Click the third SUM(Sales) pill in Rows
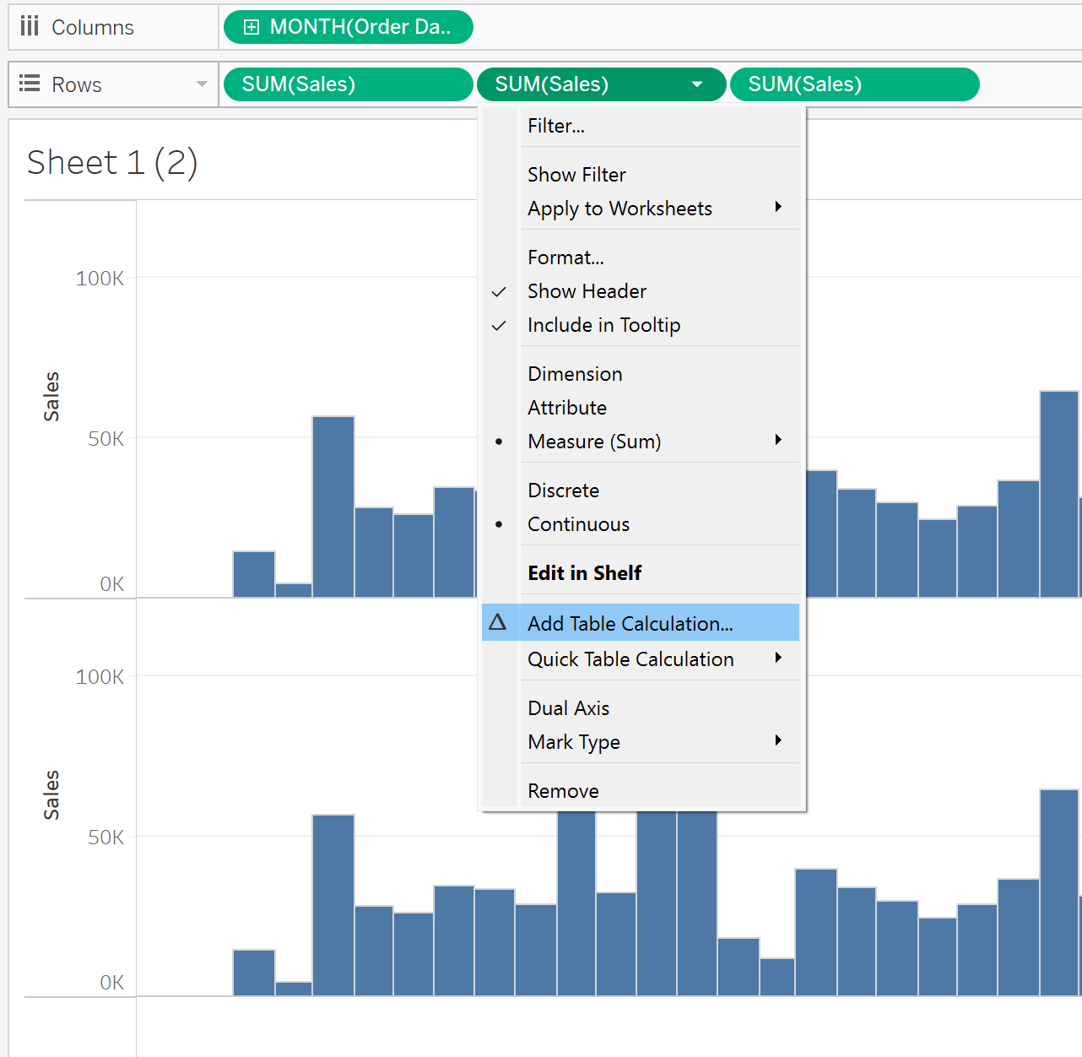Image resolution: width=1082 pixels, height=1057 pixels. (854, 84)
